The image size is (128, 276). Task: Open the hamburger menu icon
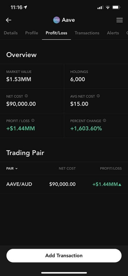[120, 20]
